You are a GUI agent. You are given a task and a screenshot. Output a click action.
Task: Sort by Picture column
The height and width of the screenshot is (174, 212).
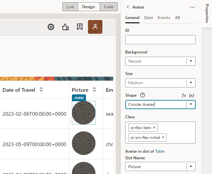95,89
